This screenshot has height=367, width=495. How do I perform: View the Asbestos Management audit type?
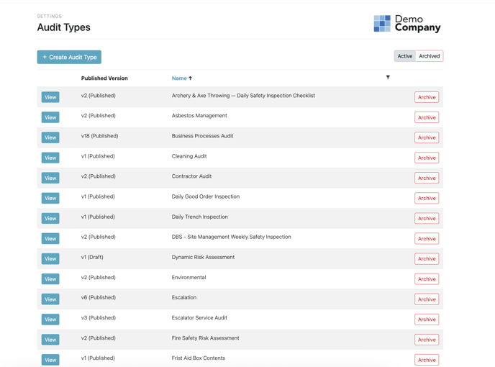click(x=50, y=117)
